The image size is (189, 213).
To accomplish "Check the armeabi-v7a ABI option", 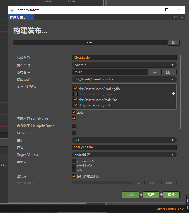I will (x=74, y=161).
